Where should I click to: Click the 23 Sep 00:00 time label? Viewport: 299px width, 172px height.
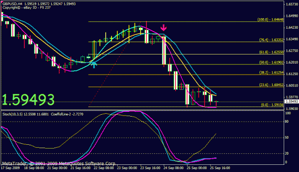tap(127, 168)
